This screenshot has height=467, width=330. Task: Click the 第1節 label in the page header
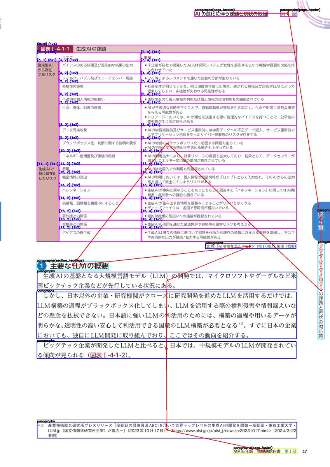[x=289, y=14]
